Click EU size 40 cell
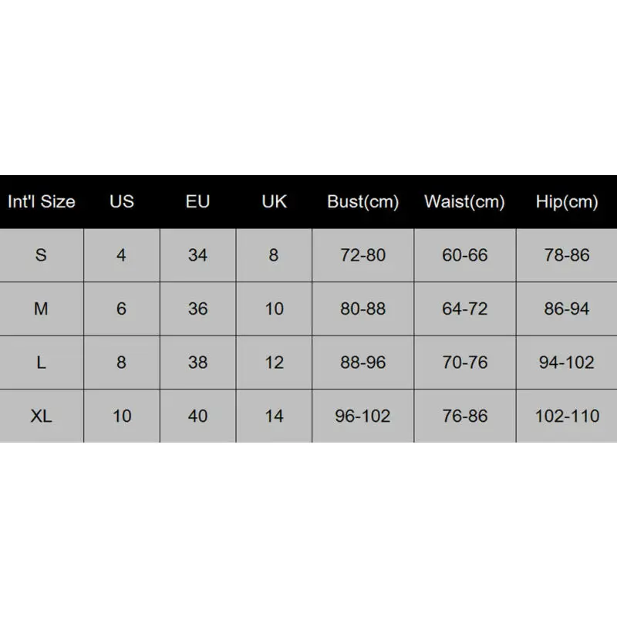This screenshot has width=617, height=617. pos(197,416)
